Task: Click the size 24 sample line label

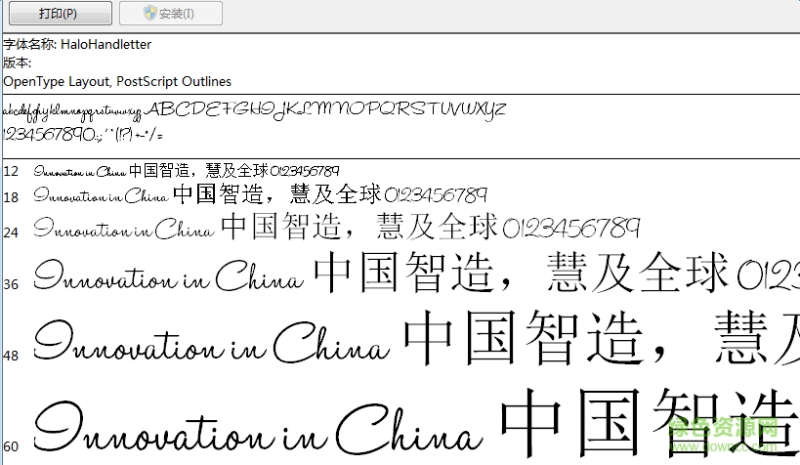Action: (11, 232)
